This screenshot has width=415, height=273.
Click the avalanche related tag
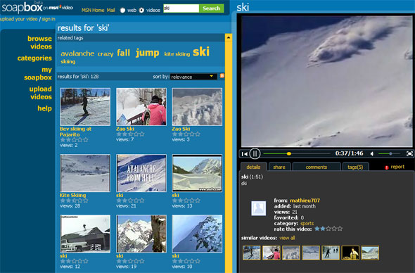pyautogui.click(x=77, y=53)
